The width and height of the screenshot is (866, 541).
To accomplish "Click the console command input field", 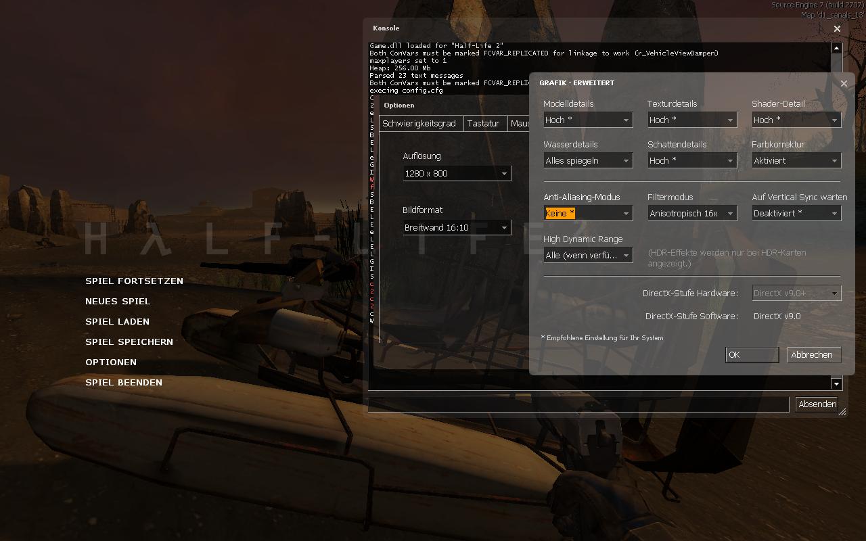I will pos(578,404).
